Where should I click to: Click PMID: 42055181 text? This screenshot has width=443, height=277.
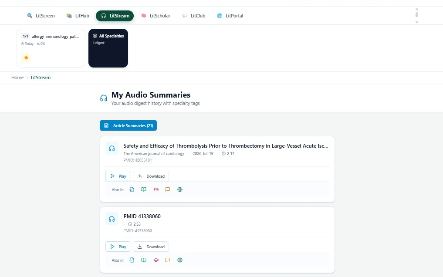coord(138,160)
